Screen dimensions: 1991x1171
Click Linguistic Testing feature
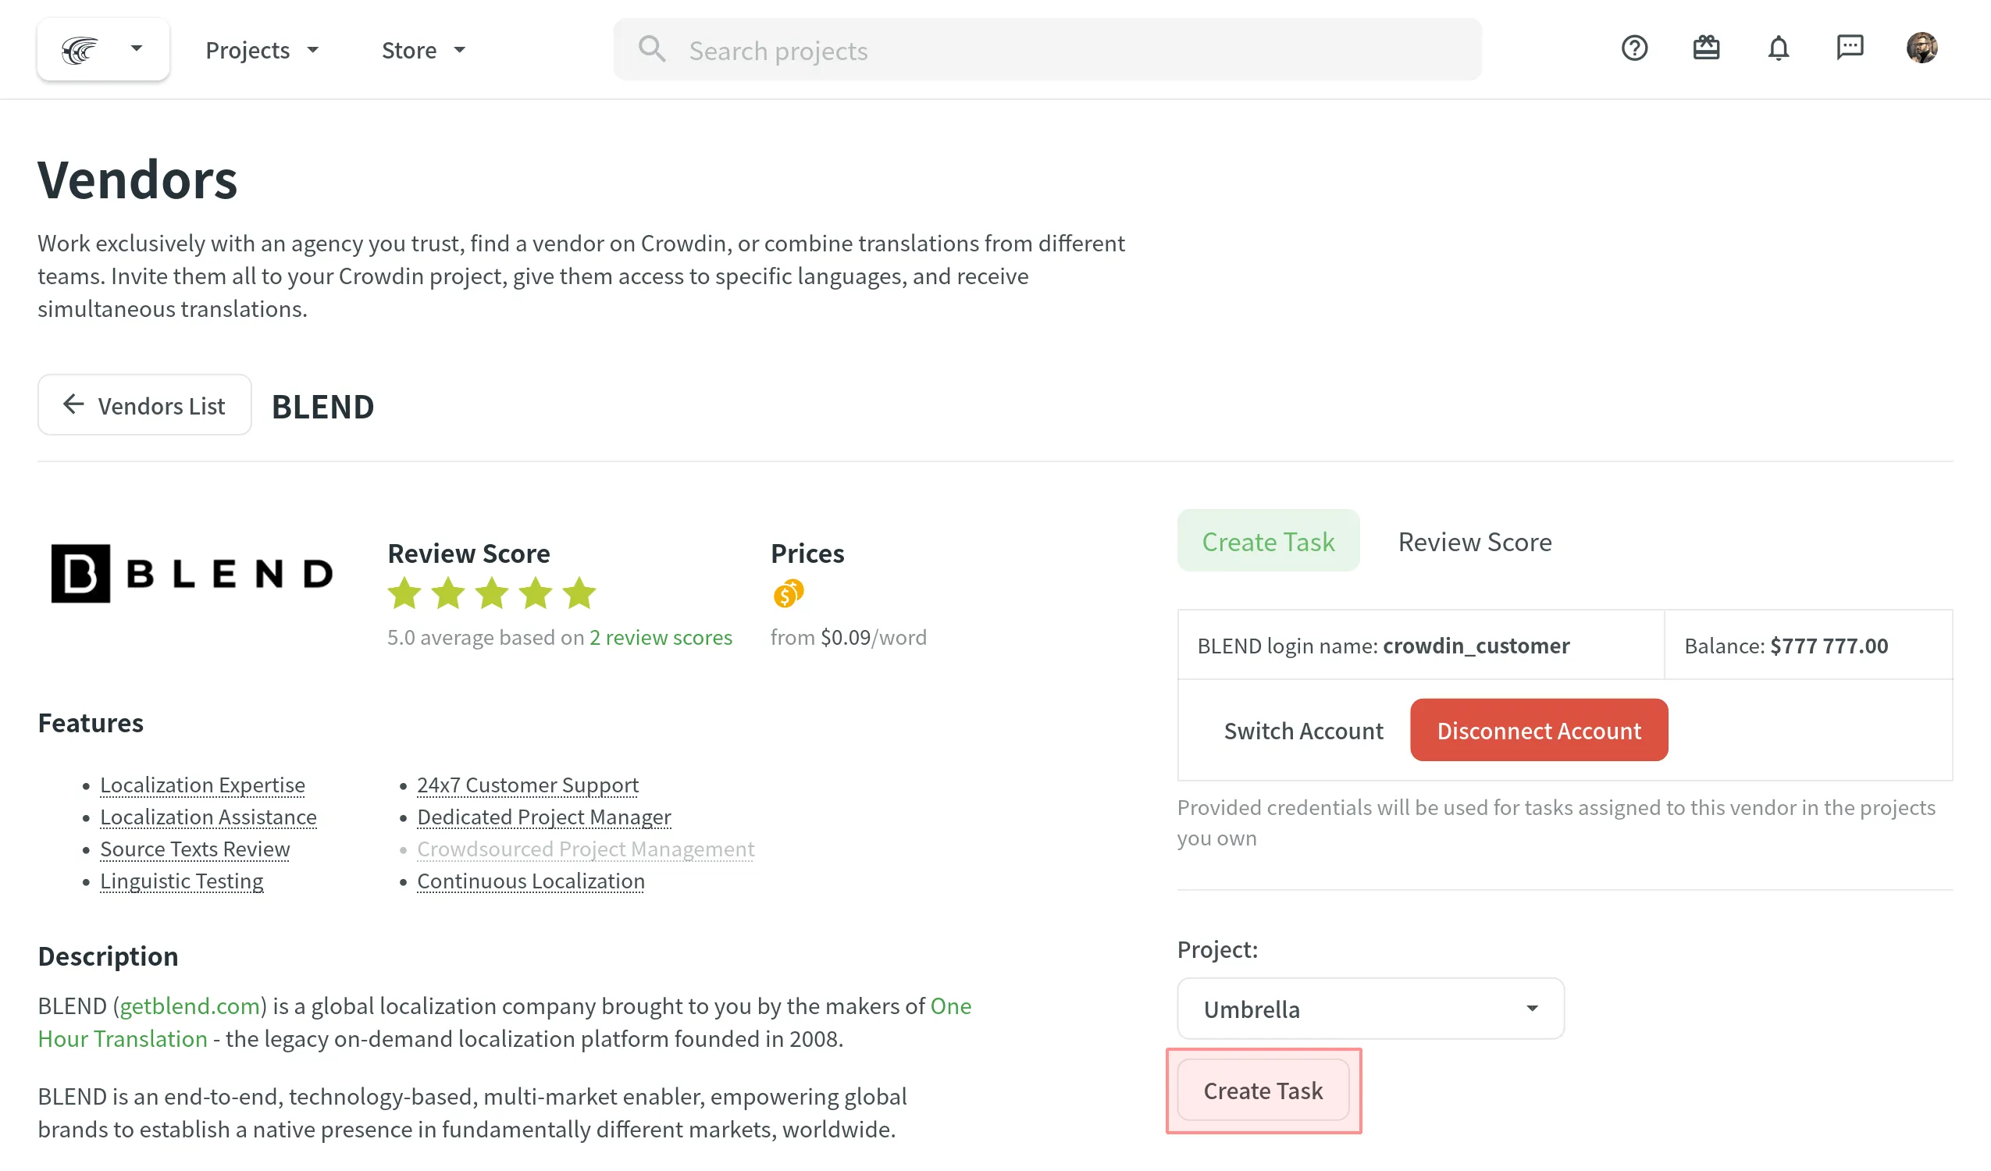coord(182,881)
